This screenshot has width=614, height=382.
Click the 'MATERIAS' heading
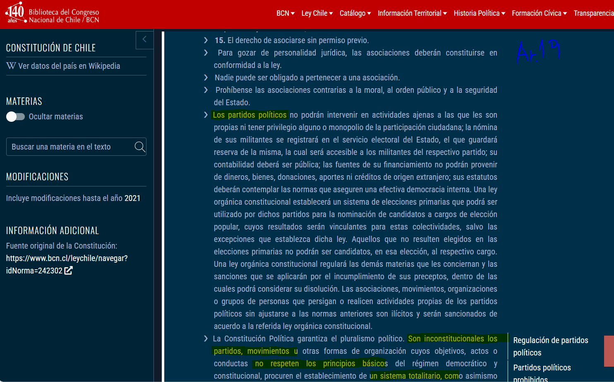[24, 102]
